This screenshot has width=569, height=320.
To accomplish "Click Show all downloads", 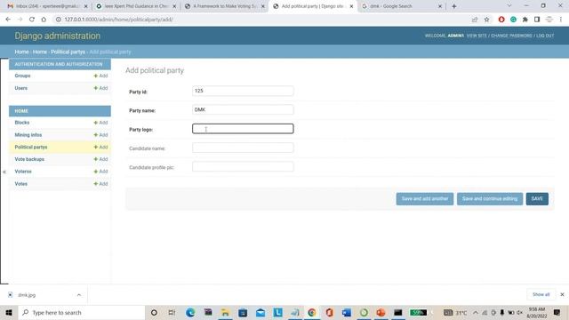I will pos(541,294).
